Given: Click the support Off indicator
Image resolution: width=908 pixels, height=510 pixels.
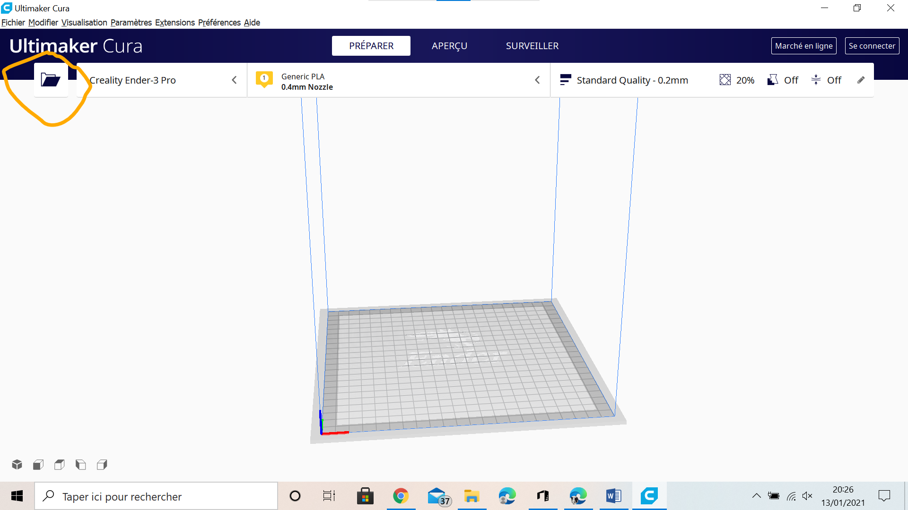Looking at the screenshot, I should pyautogui.click(x=783, y=80).
